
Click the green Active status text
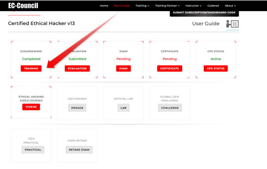pyautogui.click(x=215, y=59)
